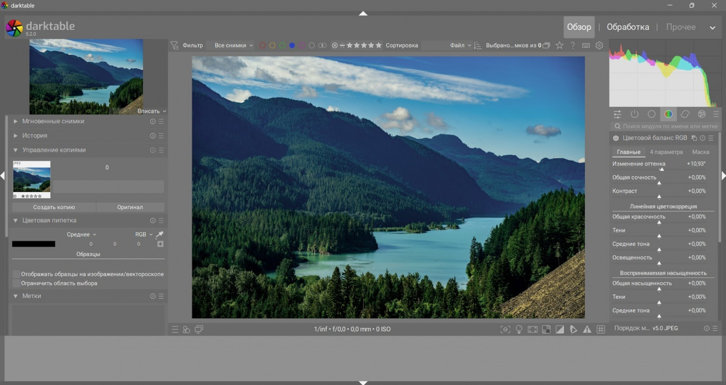Screen dimensions: 726x385
Task: Switch to the Обработка view
Action: point(627,27)
